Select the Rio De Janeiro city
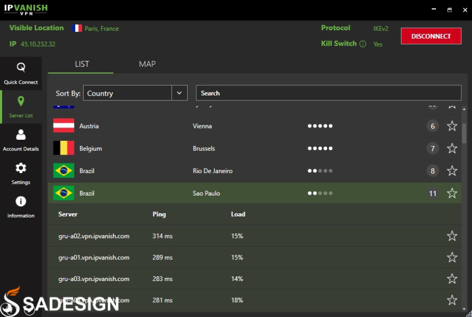 point(213,171)
